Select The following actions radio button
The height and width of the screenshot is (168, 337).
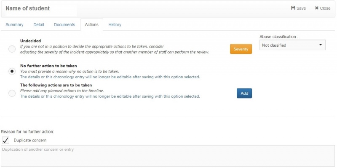[12, 93]
